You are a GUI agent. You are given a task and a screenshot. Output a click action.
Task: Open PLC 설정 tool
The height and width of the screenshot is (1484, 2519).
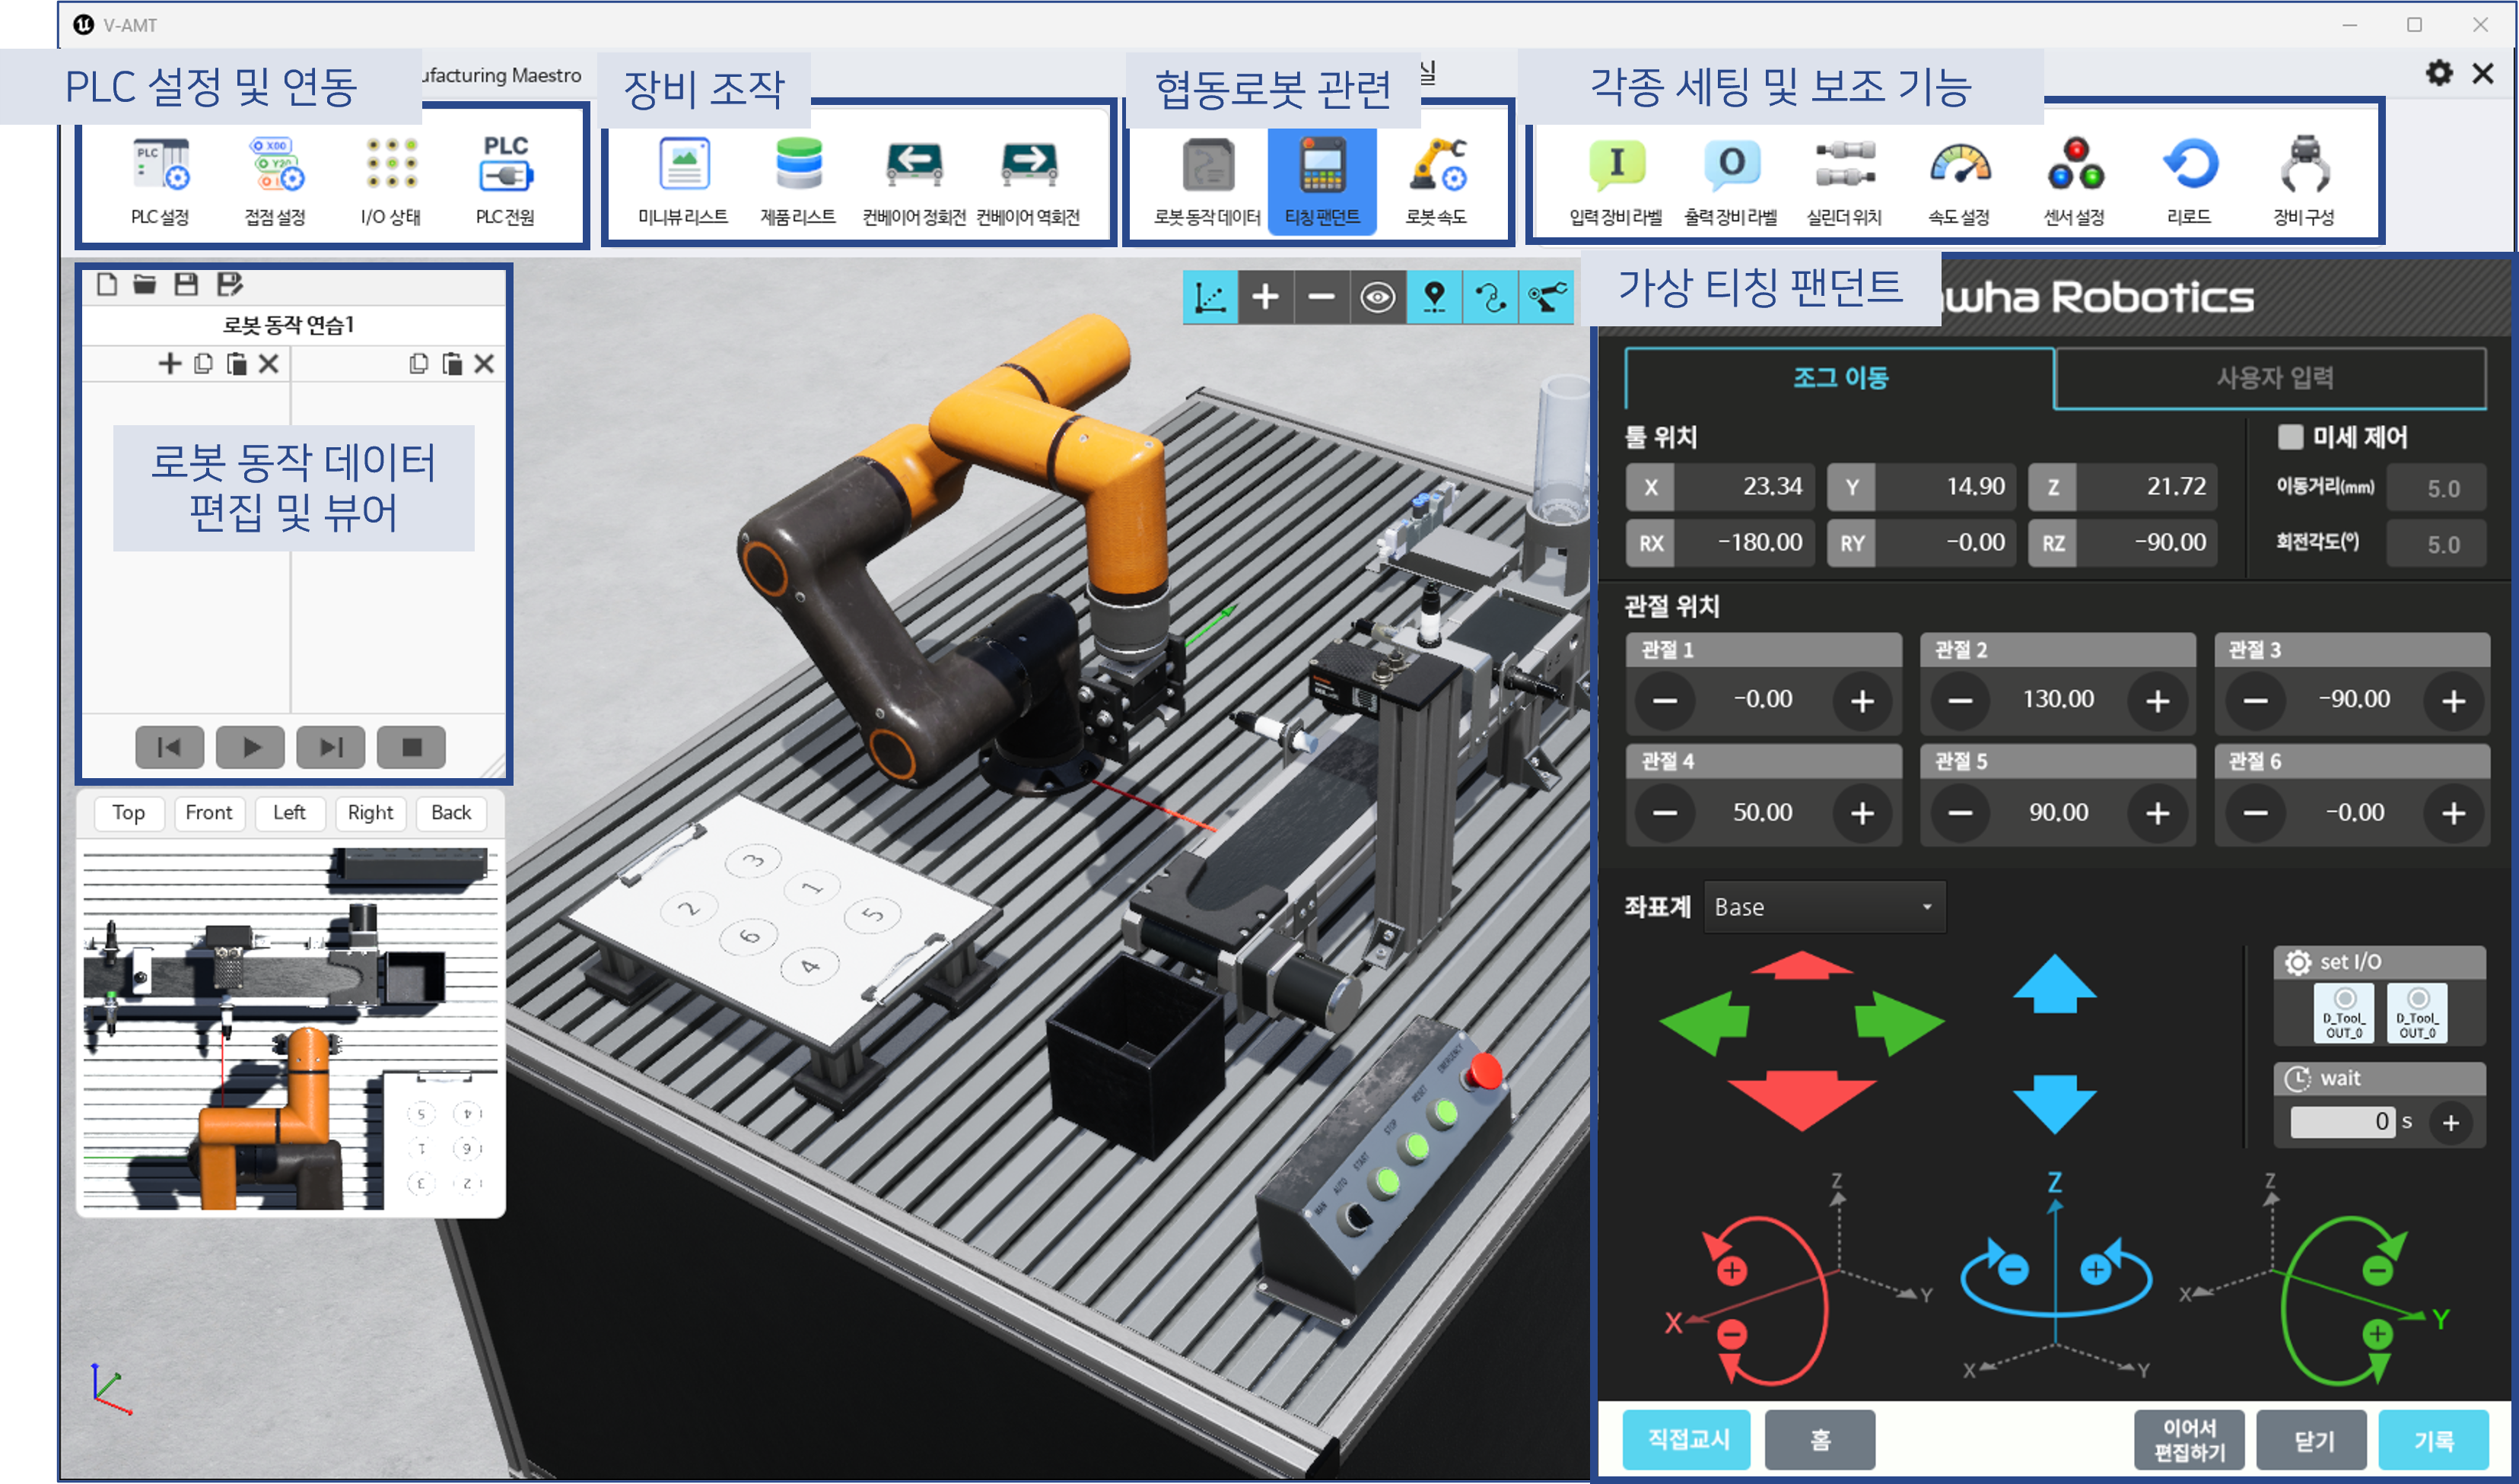pyautogui.click(x=160, y=180)
